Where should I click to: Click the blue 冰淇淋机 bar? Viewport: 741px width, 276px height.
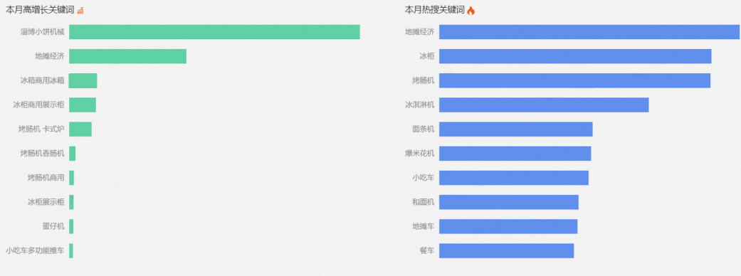point(544,105)
